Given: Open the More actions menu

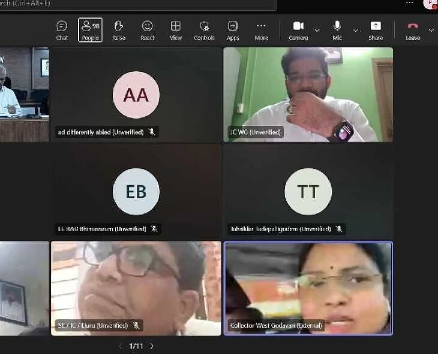Looking at the screenshot, I should [x=261, y=30].
